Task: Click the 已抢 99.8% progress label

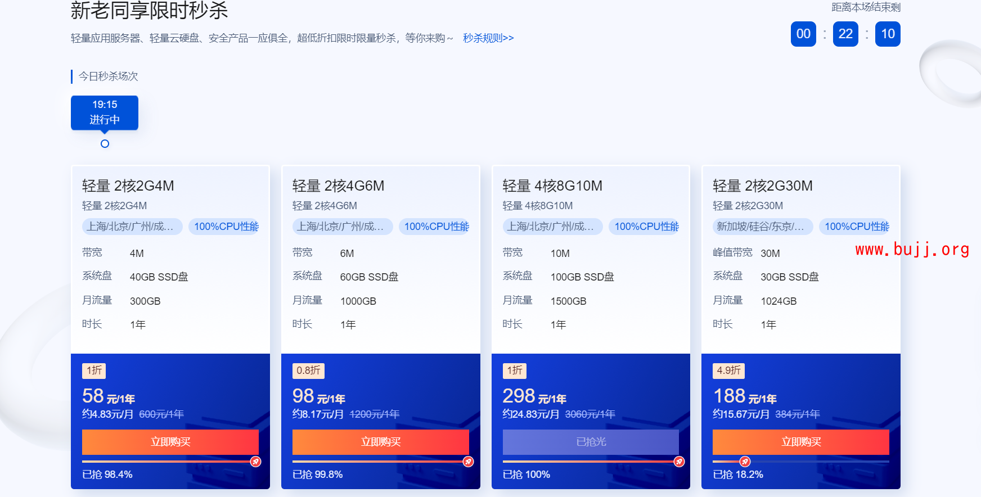Action: tap(318, 475)
